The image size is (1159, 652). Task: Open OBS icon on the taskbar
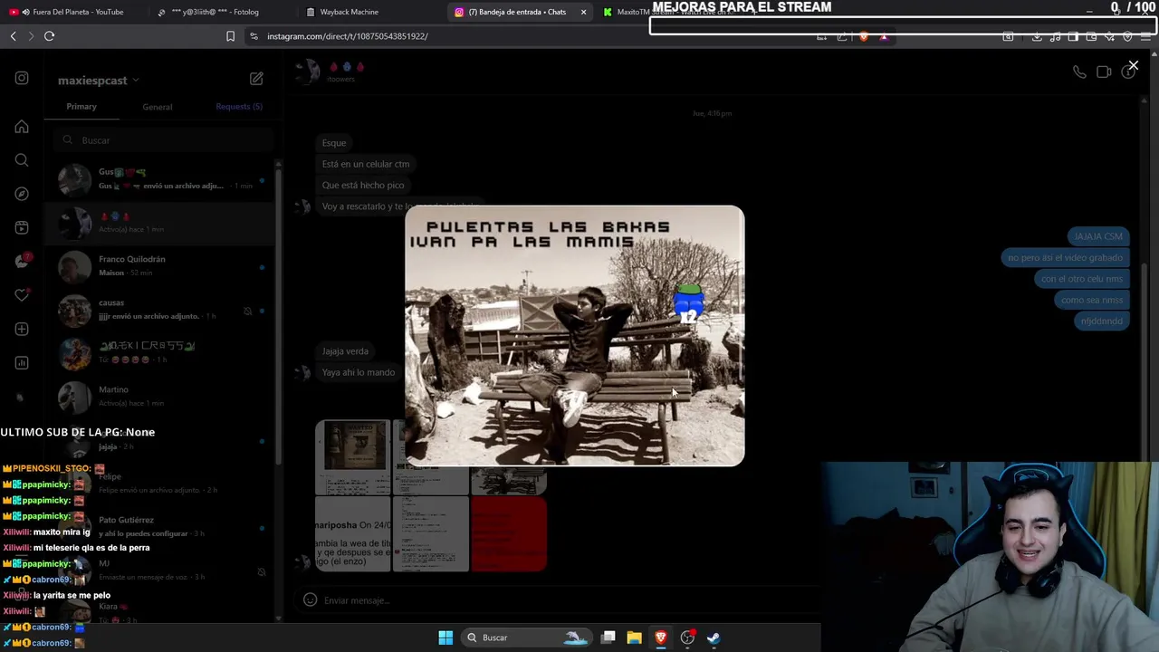(x=687, y=638)
